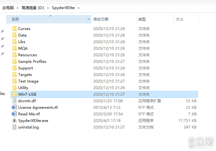Viewport: 216px width, 151px height.
Task: Go to 高速磁盘 (D:) in the breadcrumb
Action: [33, 8]
